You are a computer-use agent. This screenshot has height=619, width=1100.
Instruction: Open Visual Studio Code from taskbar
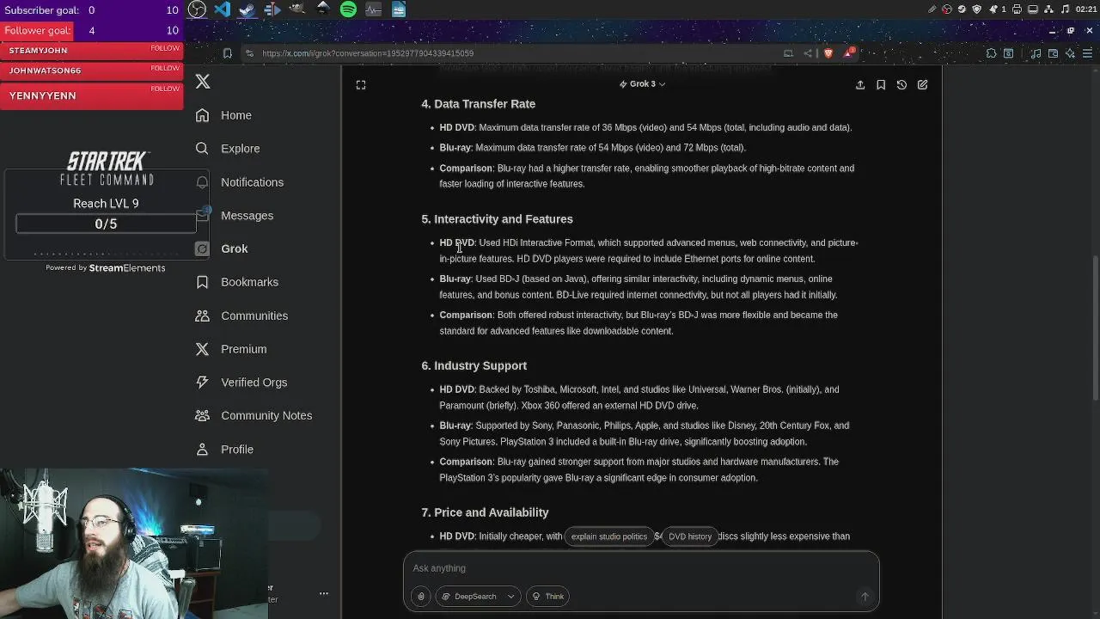222,9
